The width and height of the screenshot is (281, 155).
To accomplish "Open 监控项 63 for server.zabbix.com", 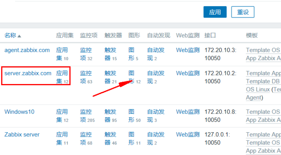I will [86, 77].
